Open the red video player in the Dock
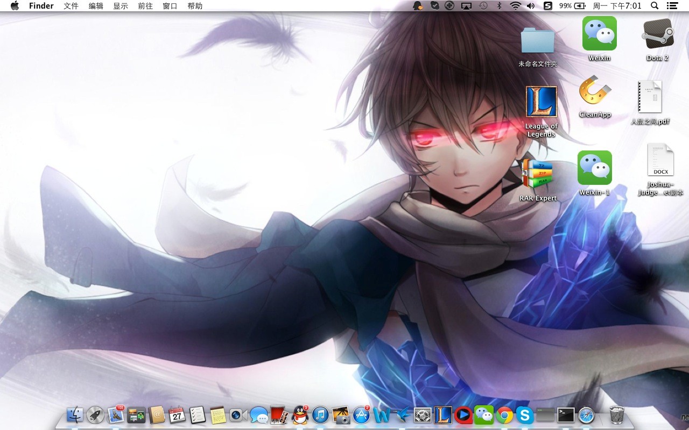The image size is (689, 430). point(463,415)
